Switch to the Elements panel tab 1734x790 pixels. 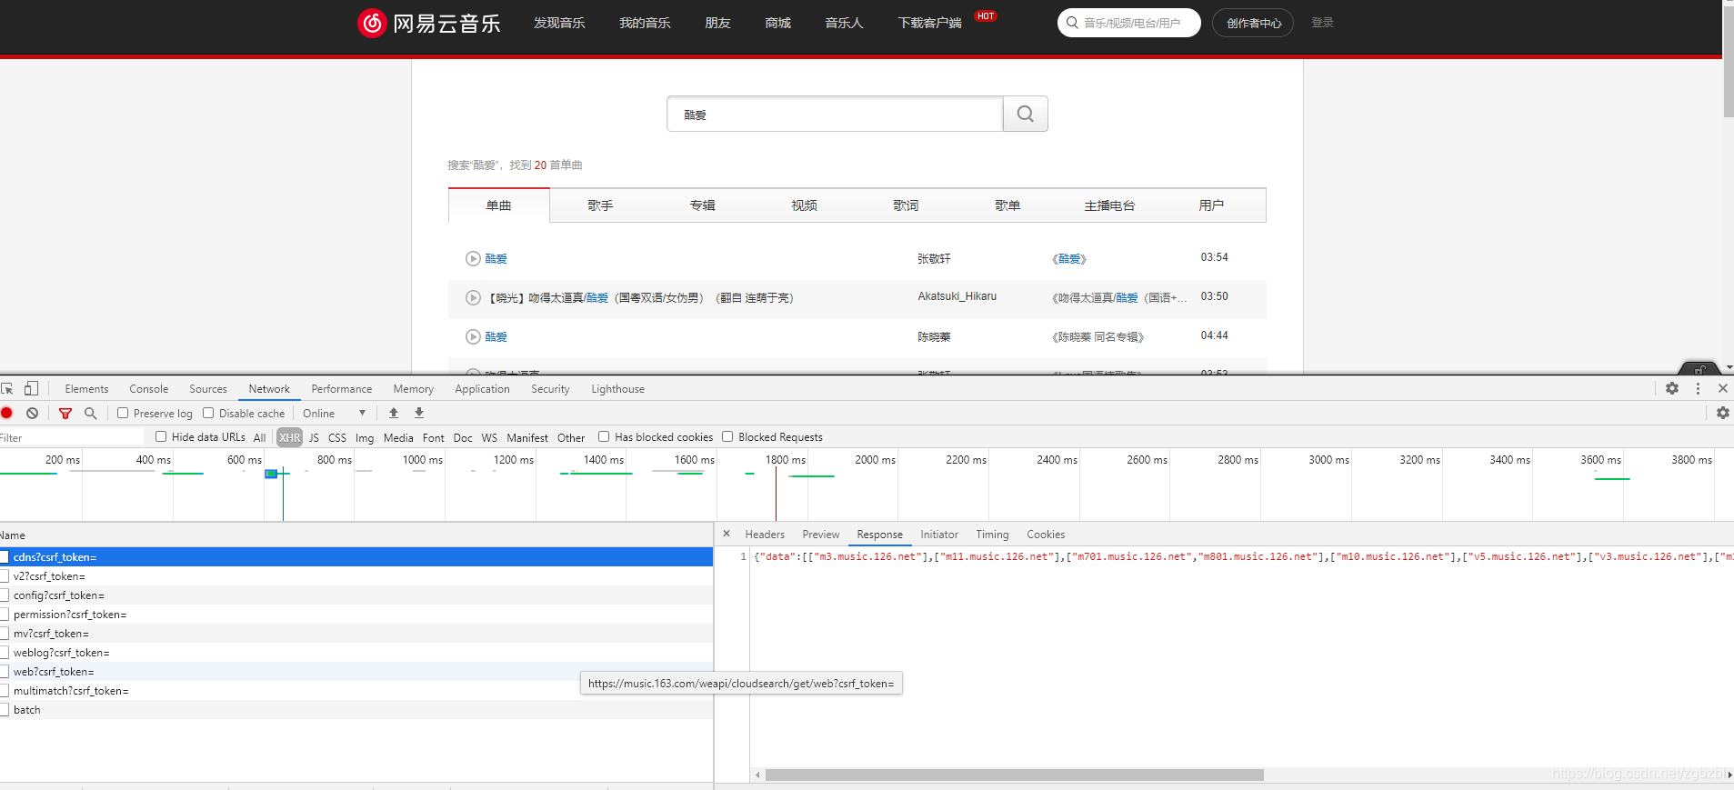pos(86,388)
